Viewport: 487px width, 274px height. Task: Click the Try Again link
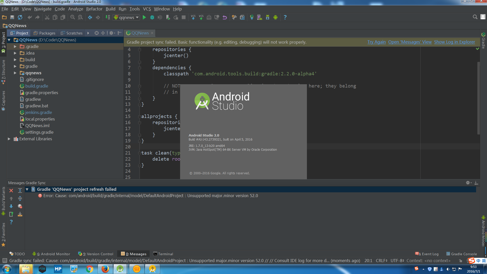pyautogui.click(x=376, y=42)
